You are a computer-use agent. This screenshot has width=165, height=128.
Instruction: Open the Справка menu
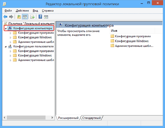pyautogui.click(x=48, y=11)
